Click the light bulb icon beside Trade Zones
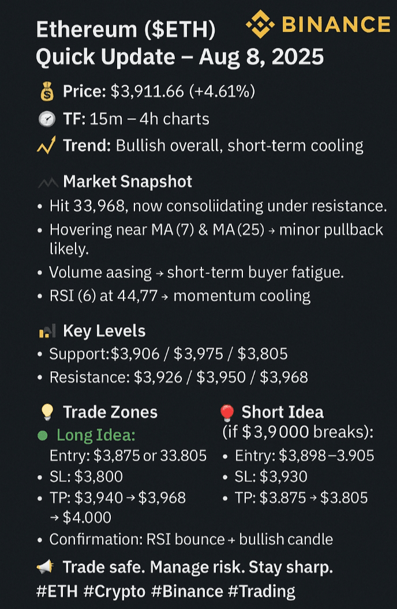 click(x=46, y=412)
